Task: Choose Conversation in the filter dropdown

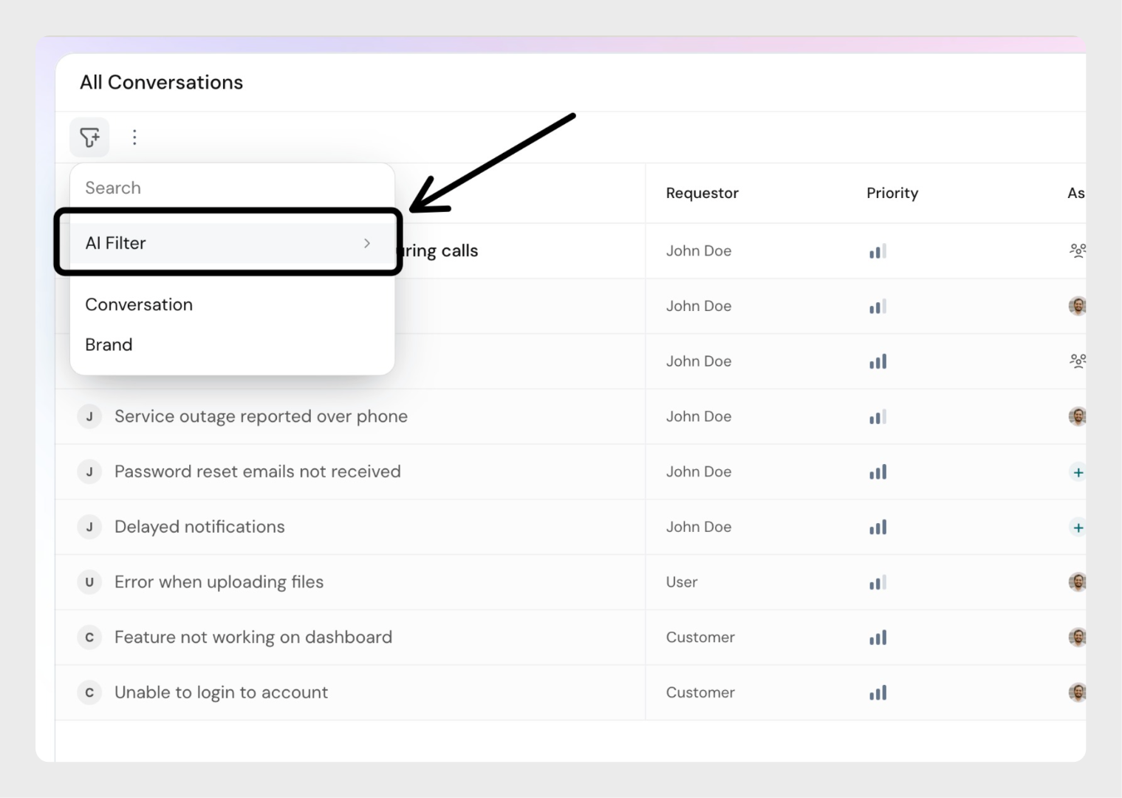Action: click(139, 304)
